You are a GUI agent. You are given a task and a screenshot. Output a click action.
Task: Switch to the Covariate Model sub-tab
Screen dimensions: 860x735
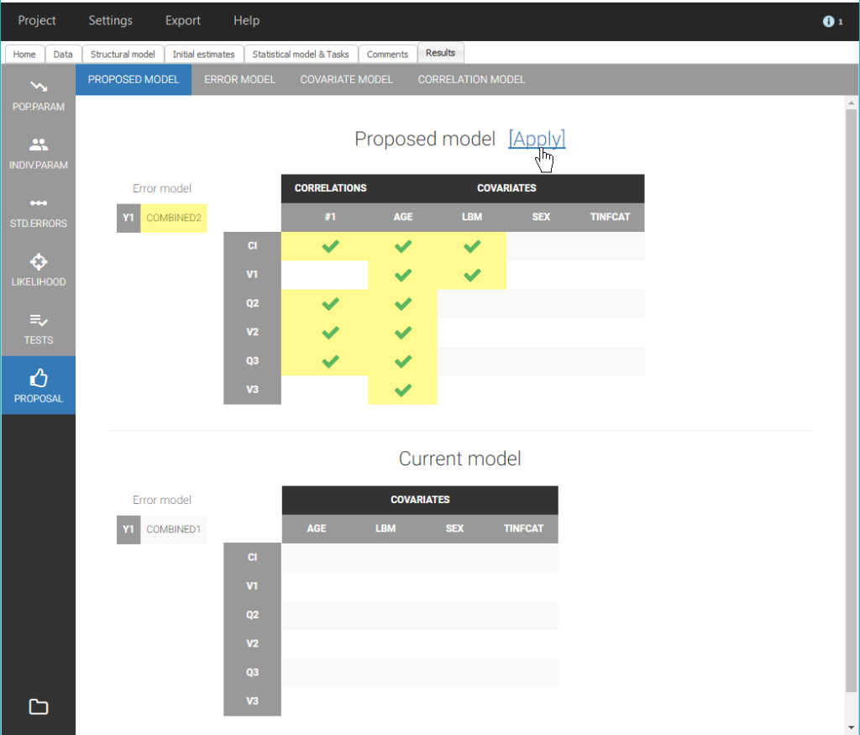coord(346,80)
